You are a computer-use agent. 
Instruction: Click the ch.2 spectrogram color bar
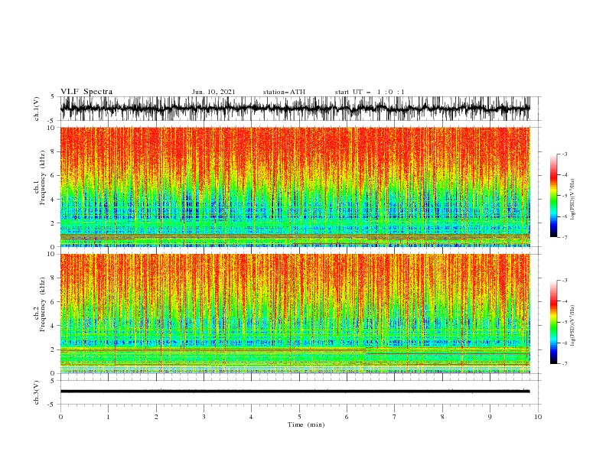click(553, 322)
